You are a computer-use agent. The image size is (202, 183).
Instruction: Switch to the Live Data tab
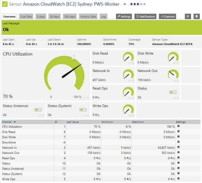point(26,16)
